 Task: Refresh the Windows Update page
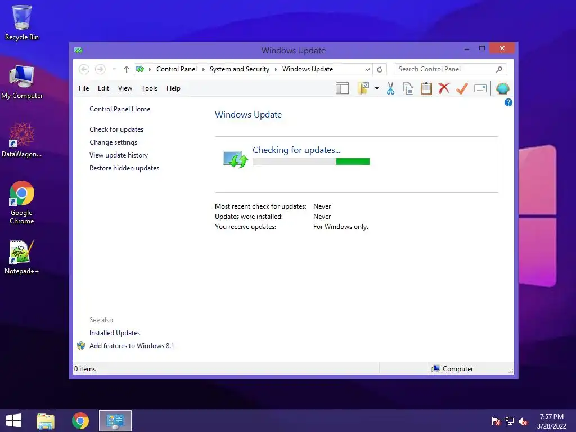click(x=380, y=69)
